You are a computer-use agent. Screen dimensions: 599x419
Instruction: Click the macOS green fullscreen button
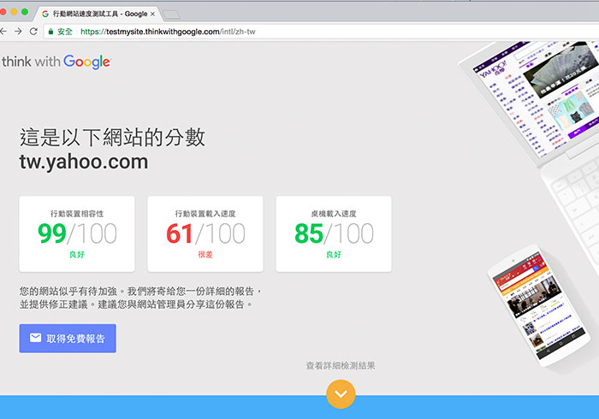[x=25, y=12]
